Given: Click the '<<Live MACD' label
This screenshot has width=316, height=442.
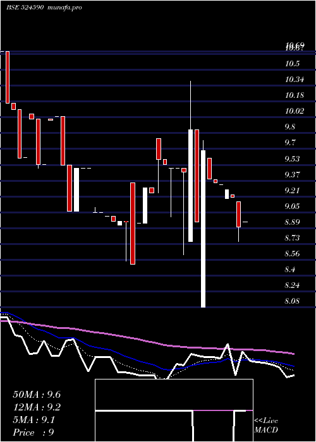Looking at the screenshot, I should [x=266, y=426].
